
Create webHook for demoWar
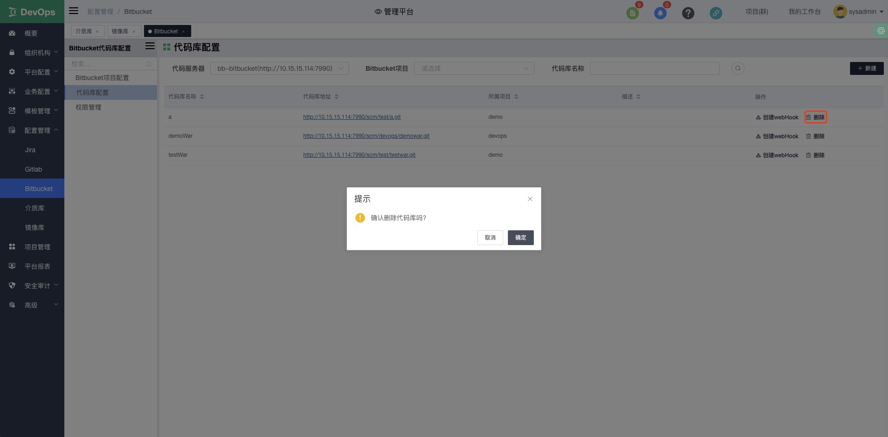pos(777,136)
